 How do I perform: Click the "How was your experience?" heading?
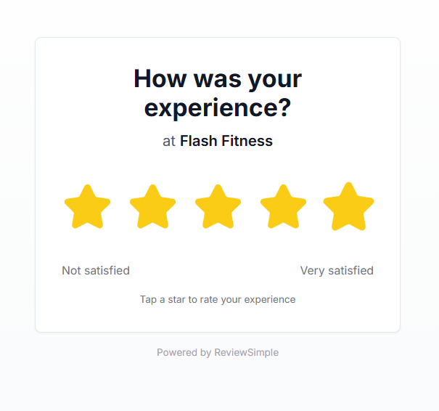pyautogui.click(x=218, y=93)
